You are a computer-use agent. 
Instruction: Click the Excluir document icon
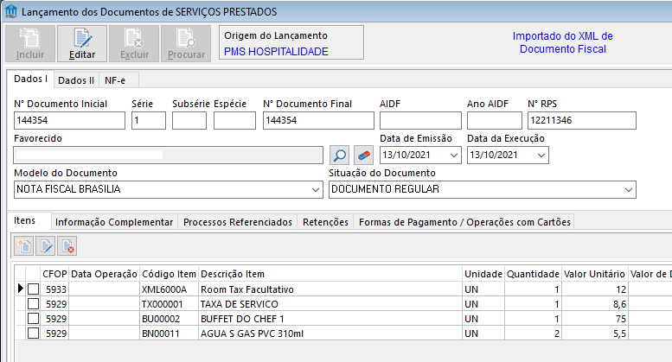point(134,37)
